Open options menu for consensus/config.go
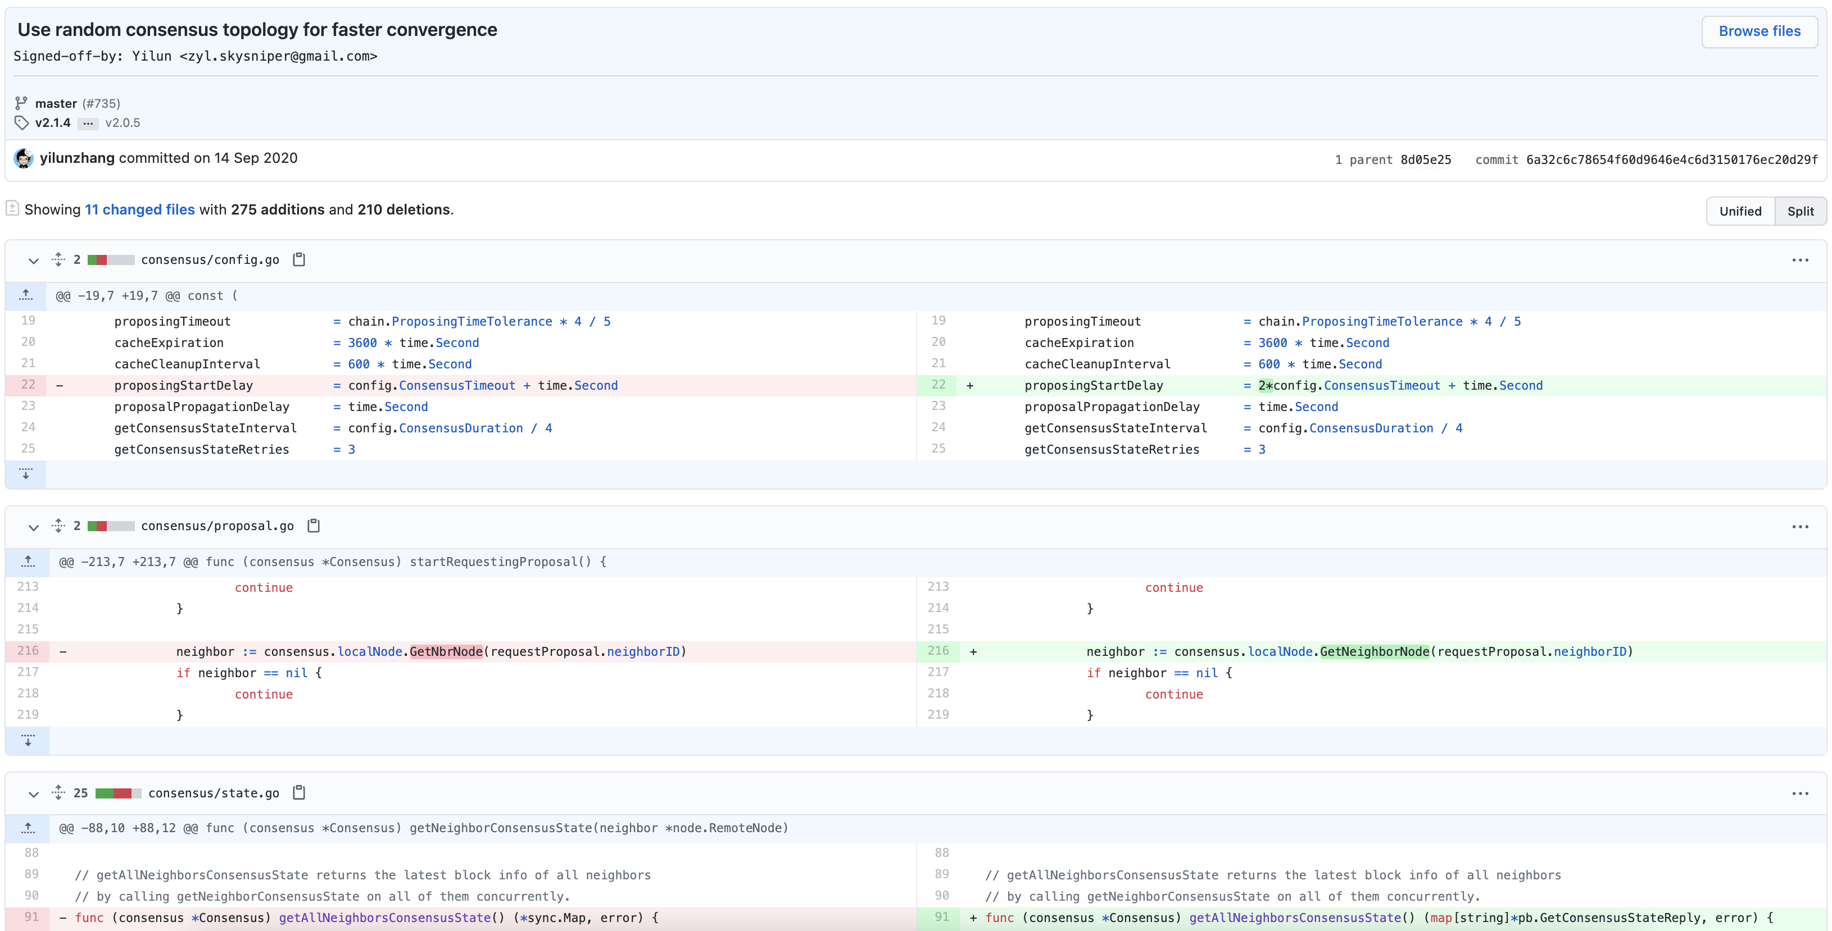The height and width of the screenshot is (931, 1832). [1799, 260]
